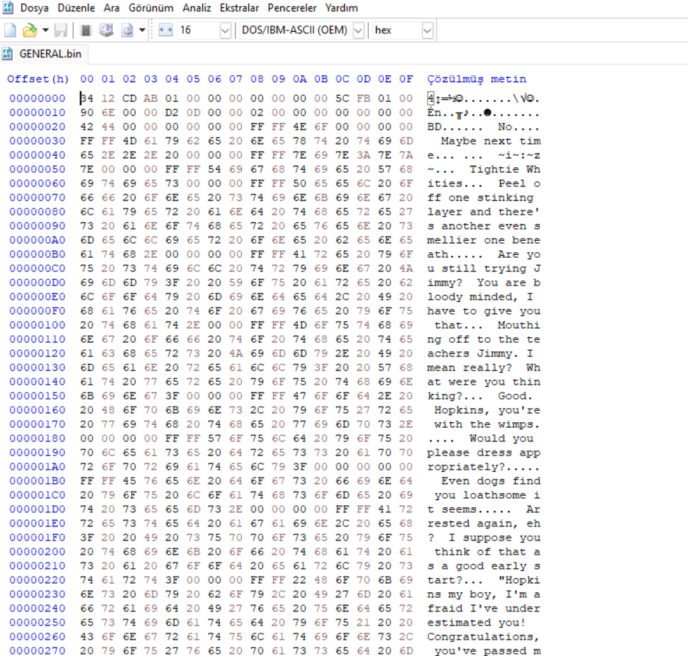688x656 pixels.
Task: Open the Ekstralar menu
Action: 239,8
